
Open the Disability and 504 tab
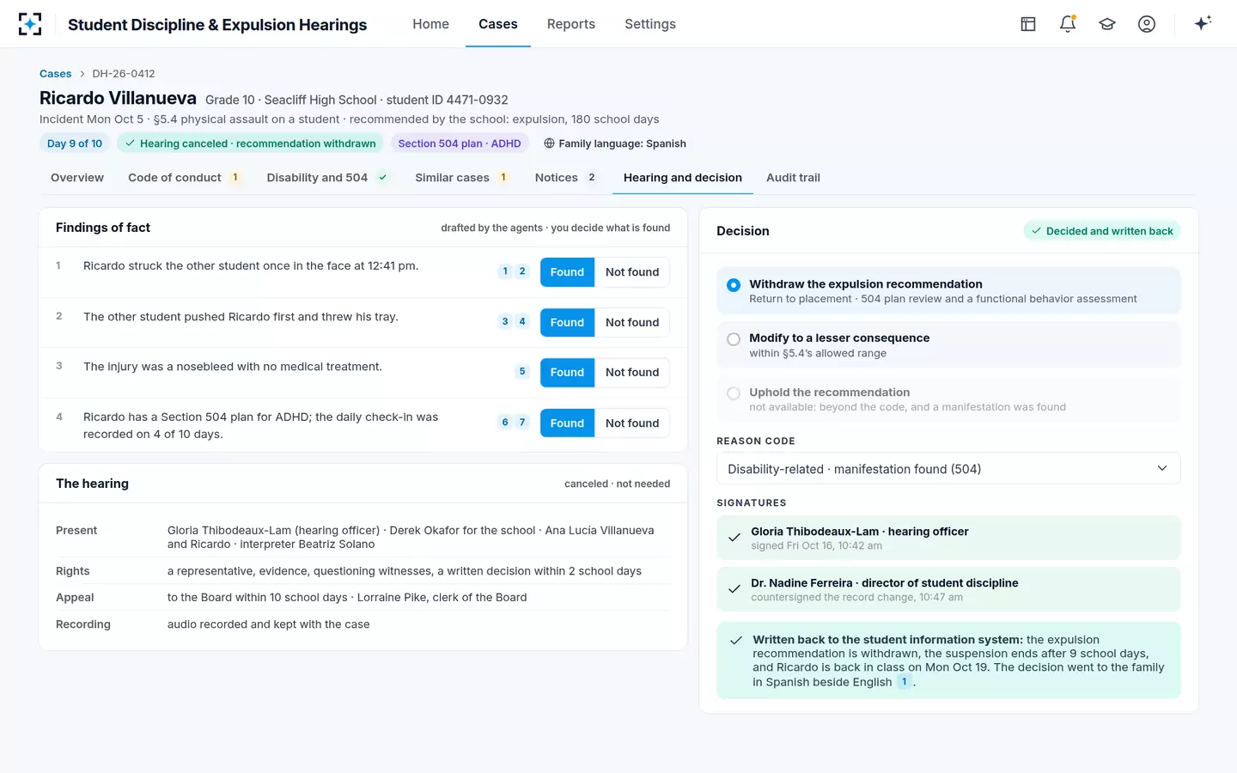coord(327,178)
